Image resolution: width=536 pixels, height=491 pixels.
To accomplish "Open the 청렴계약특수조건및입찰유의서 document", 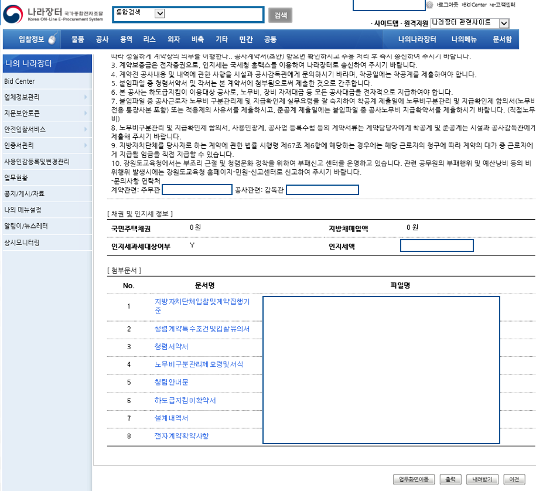I will 202,329.
